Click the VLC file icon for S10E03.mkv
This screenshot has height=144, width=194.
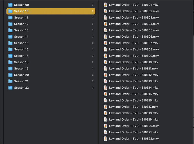tap(105, 17)
